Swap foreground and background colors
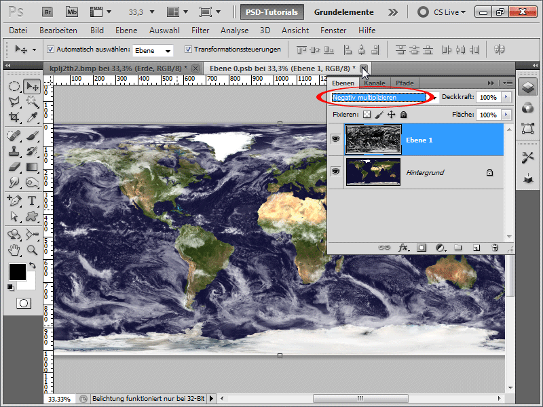The image size is (543, 407). pos(33,265)
